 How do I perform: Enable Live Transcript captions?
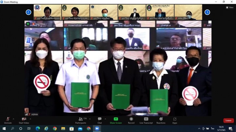coord(146,120)
